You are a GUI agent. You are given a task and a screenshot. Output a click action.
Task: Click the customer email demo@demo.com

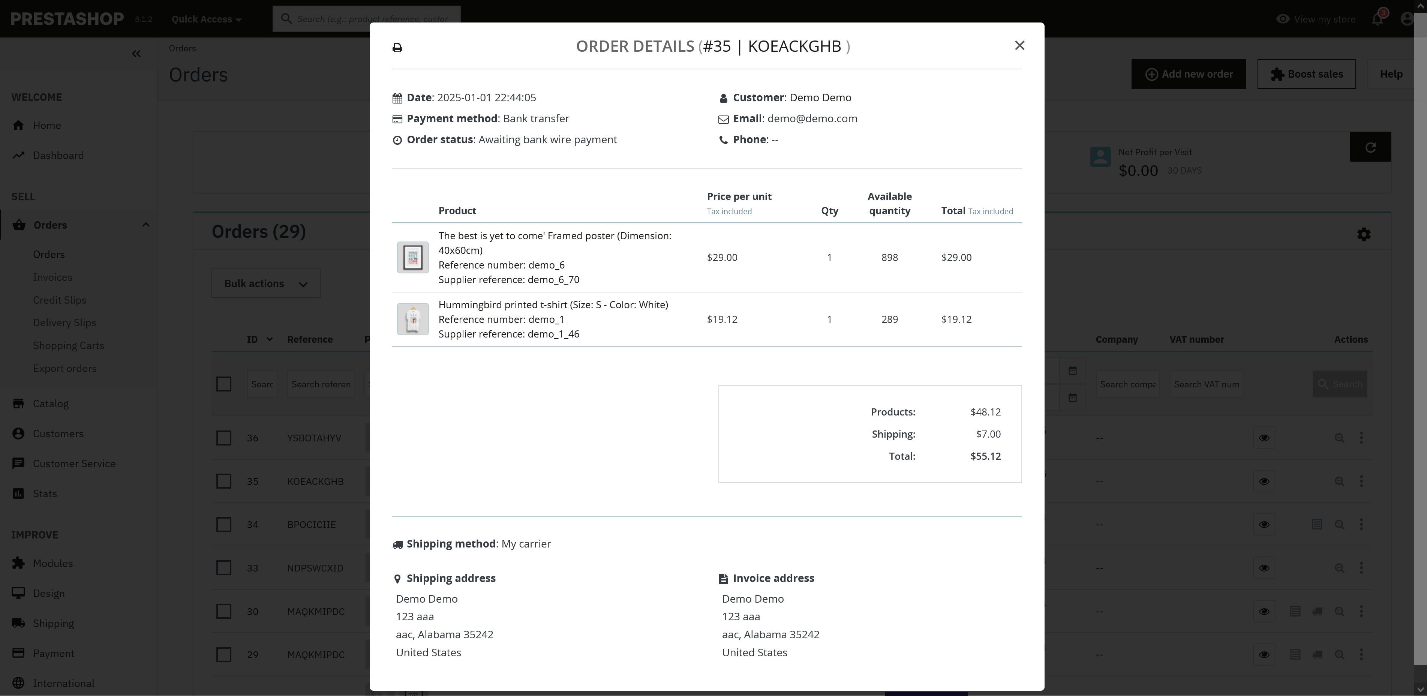coord(812,118)
